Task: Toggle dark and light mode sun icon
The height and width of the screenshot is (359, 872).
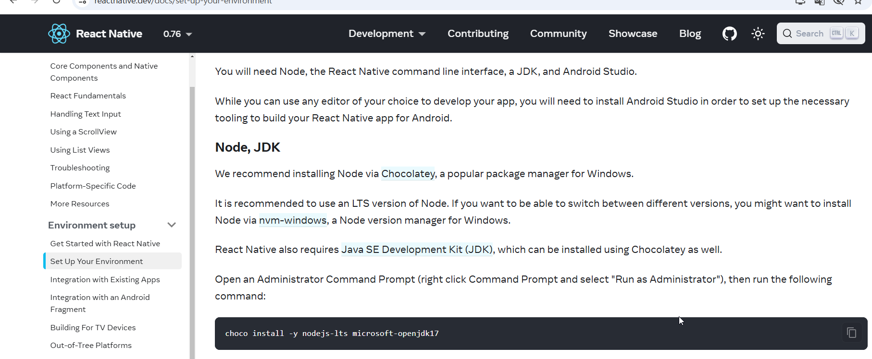Action: [x=758, y=34]
